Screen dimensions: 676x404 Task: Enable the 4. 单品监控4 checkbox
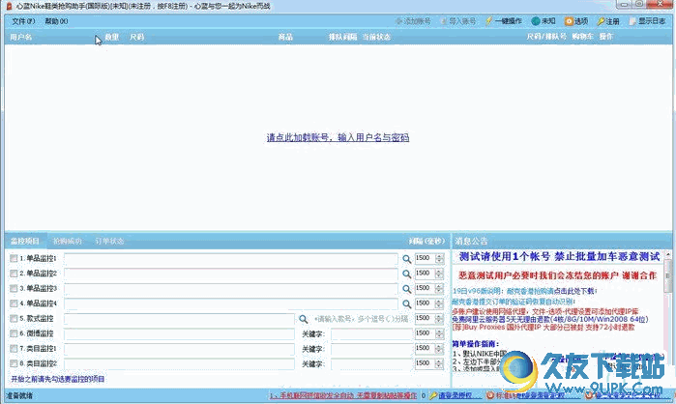[14, 303]
